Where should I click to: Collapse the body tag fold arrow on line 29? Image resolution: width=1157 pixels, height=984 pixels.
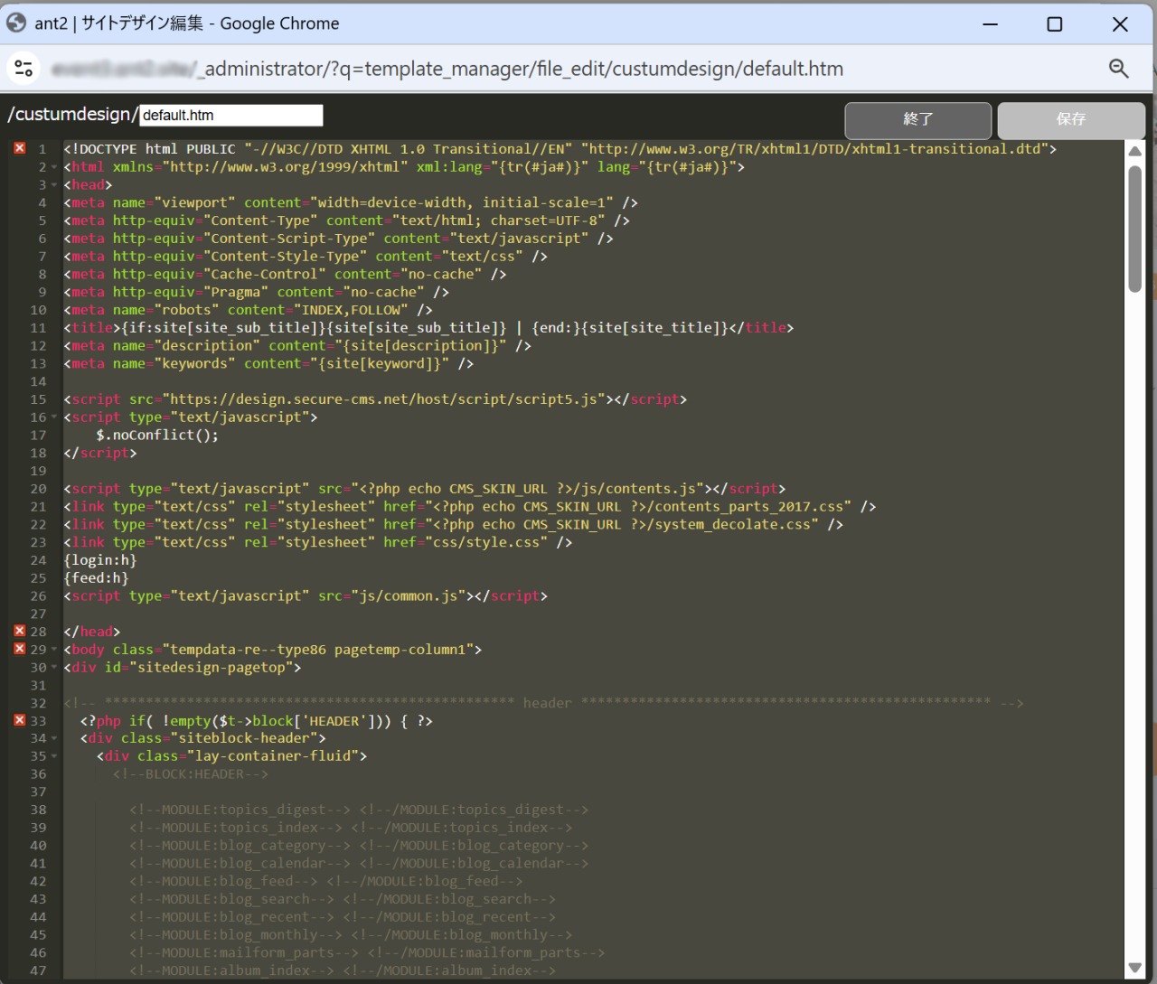coord(54,650)
